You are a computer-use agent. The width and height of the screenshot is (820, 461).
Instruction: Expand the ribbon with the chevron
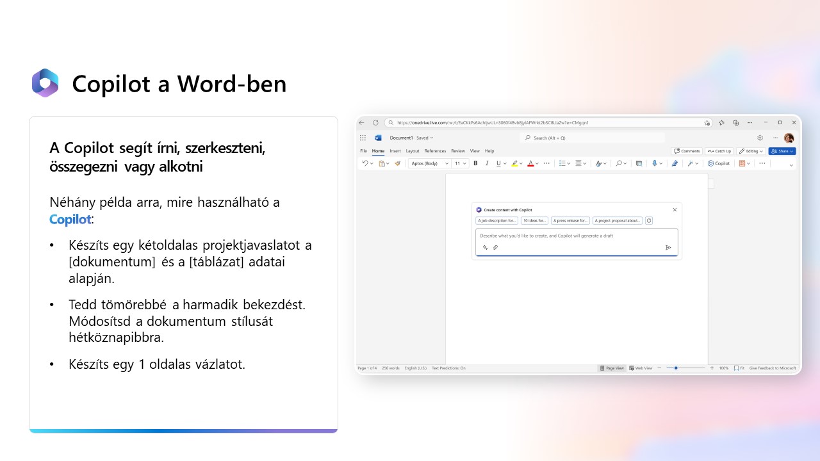coord(791,165)
